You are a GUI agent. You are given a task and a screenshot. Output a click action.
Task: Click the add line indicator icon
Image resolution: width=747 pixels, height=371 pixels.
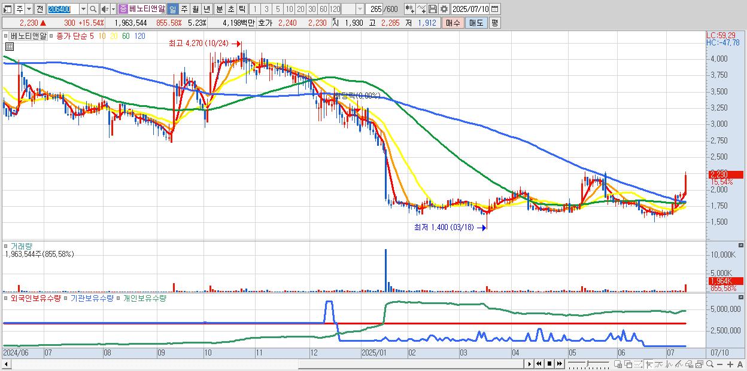tap(421, 9)
